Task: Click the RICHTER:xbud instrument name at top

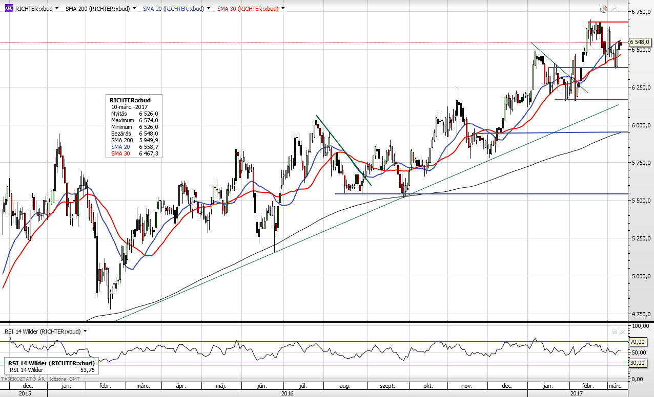Action: point(33,9)
